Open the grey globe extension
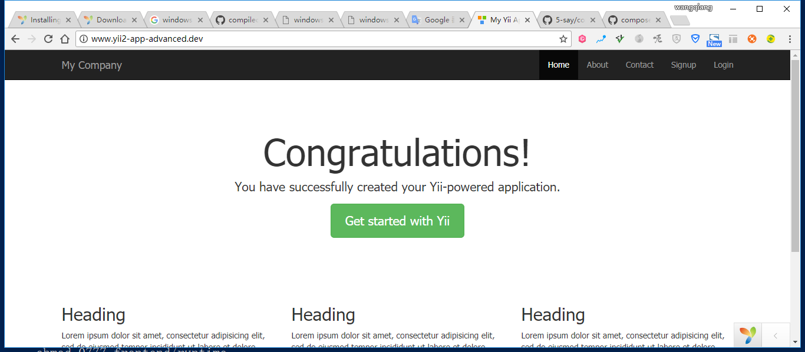 639,39
